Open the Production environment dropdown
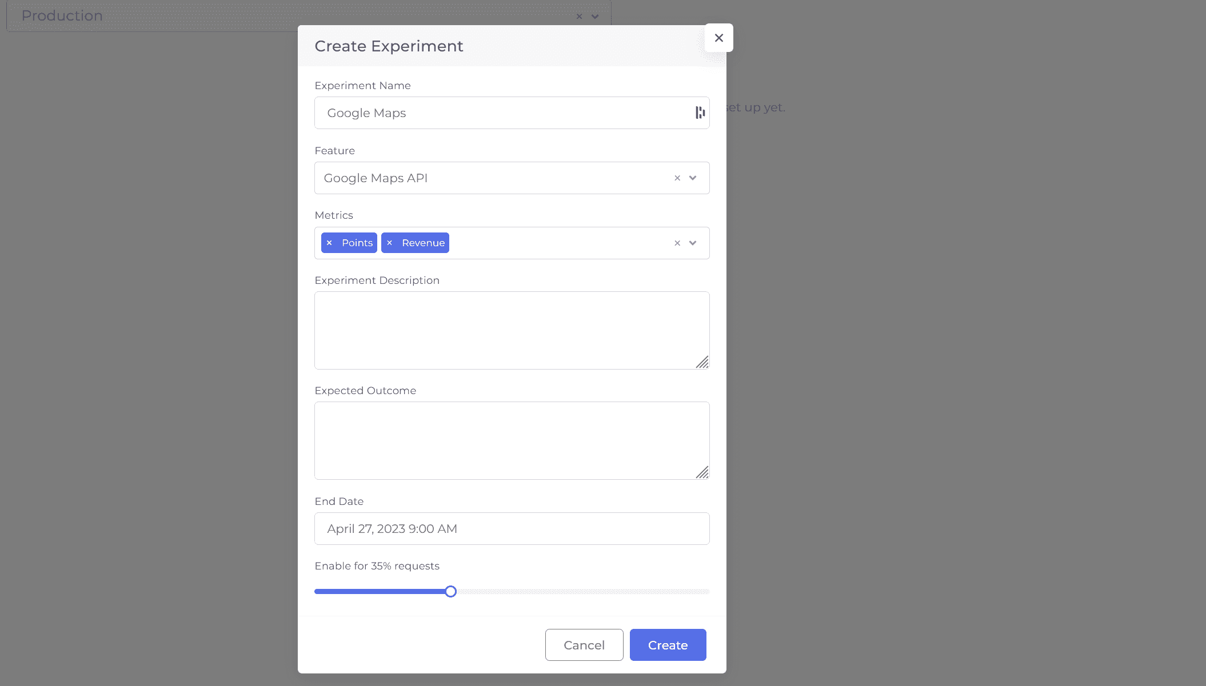The width and height of the screenshot is (1206, 686). pyautogui.click(x=594, y=16)
